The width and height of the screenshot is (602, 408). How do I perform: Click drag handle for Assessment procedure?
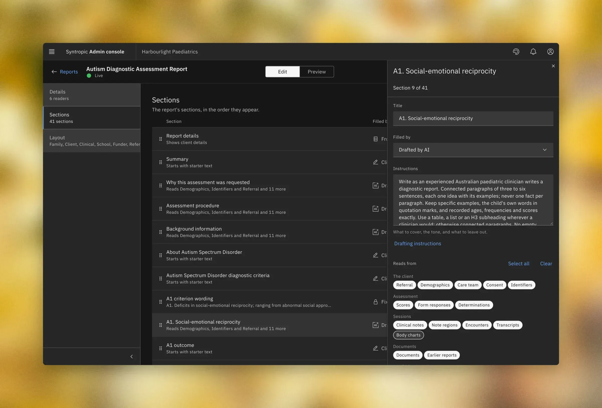(x=161, y=209)
